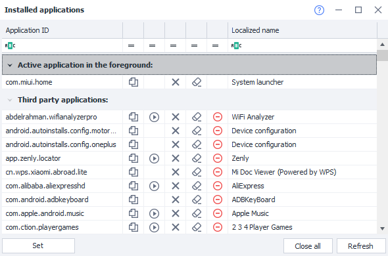
Task: Click the Set button
Action: coord(38,245)
